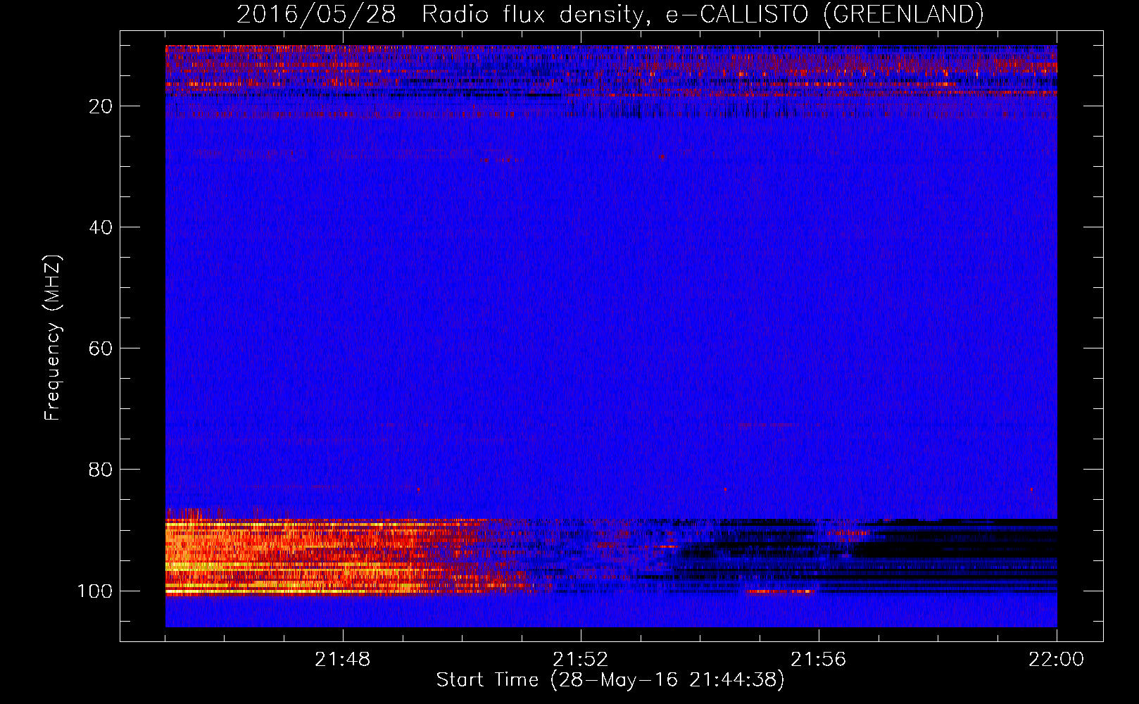Click the plot title "2016/05/28 Radio flux density, e-CALLISTO (GREENLAND)"
This screenshot has height=704, width=1139.
tap(610, 15)
